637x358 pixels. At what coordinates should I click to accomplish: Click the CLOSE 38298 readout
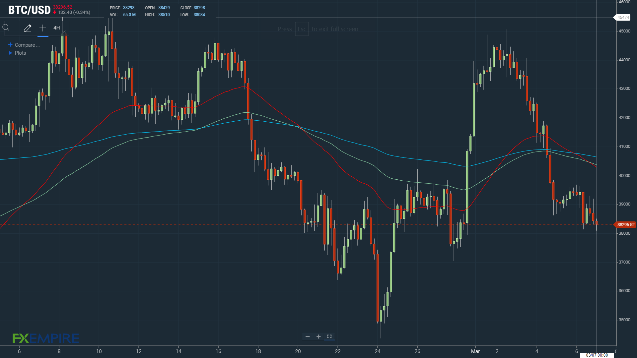click(x=193, y=8)
